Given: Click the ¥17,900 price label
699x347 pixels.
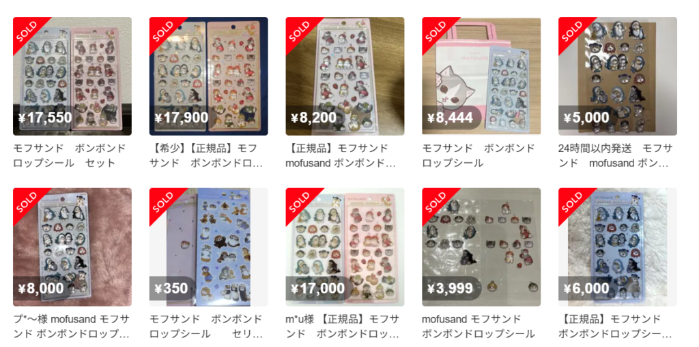Looking at the screenshot, I should tap(182, 117).
